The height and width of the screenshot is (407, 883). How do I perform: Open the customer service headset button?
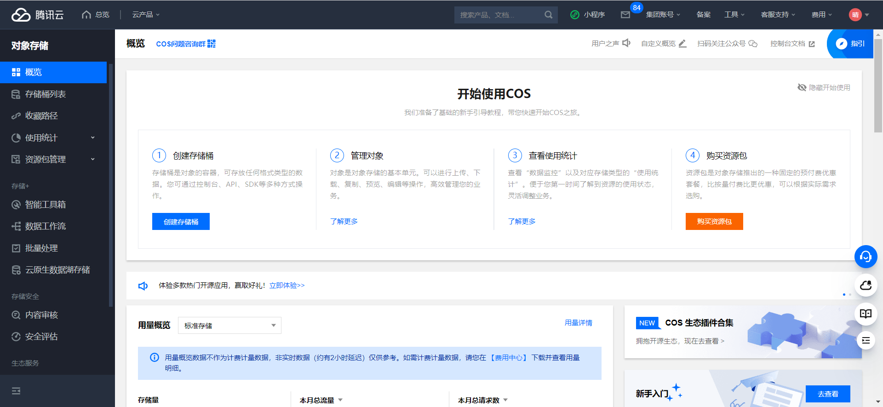coord(866,257)
